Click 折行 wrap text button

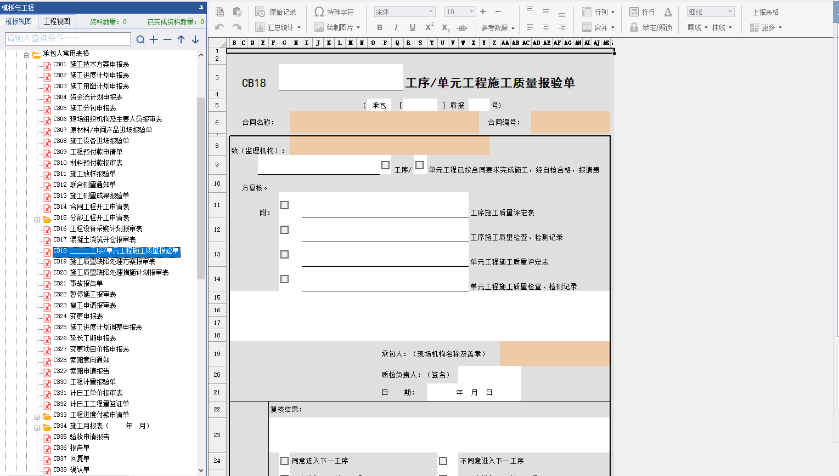click(642, 12)
